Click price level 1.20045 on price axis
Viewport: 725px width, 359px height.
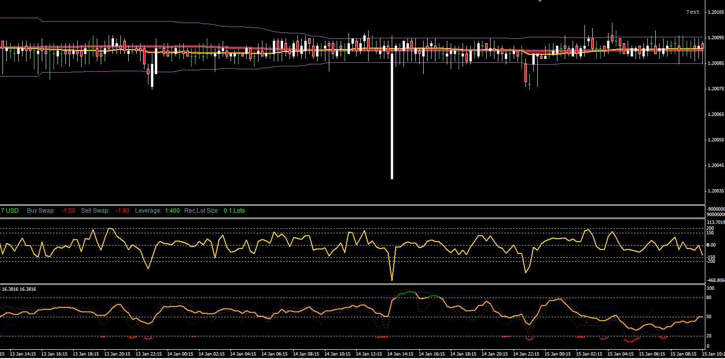point(716,166)
